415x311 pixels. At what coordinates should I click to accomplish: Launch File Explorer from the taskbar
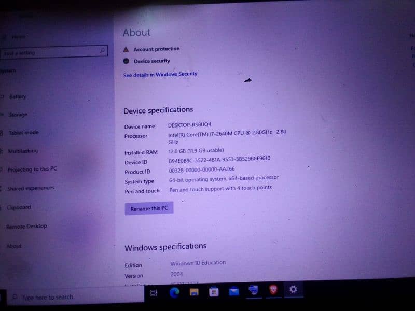194,293
